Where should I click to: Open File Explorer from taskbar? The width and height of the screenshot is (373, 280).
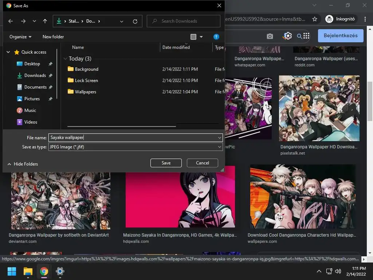(28, 271)
